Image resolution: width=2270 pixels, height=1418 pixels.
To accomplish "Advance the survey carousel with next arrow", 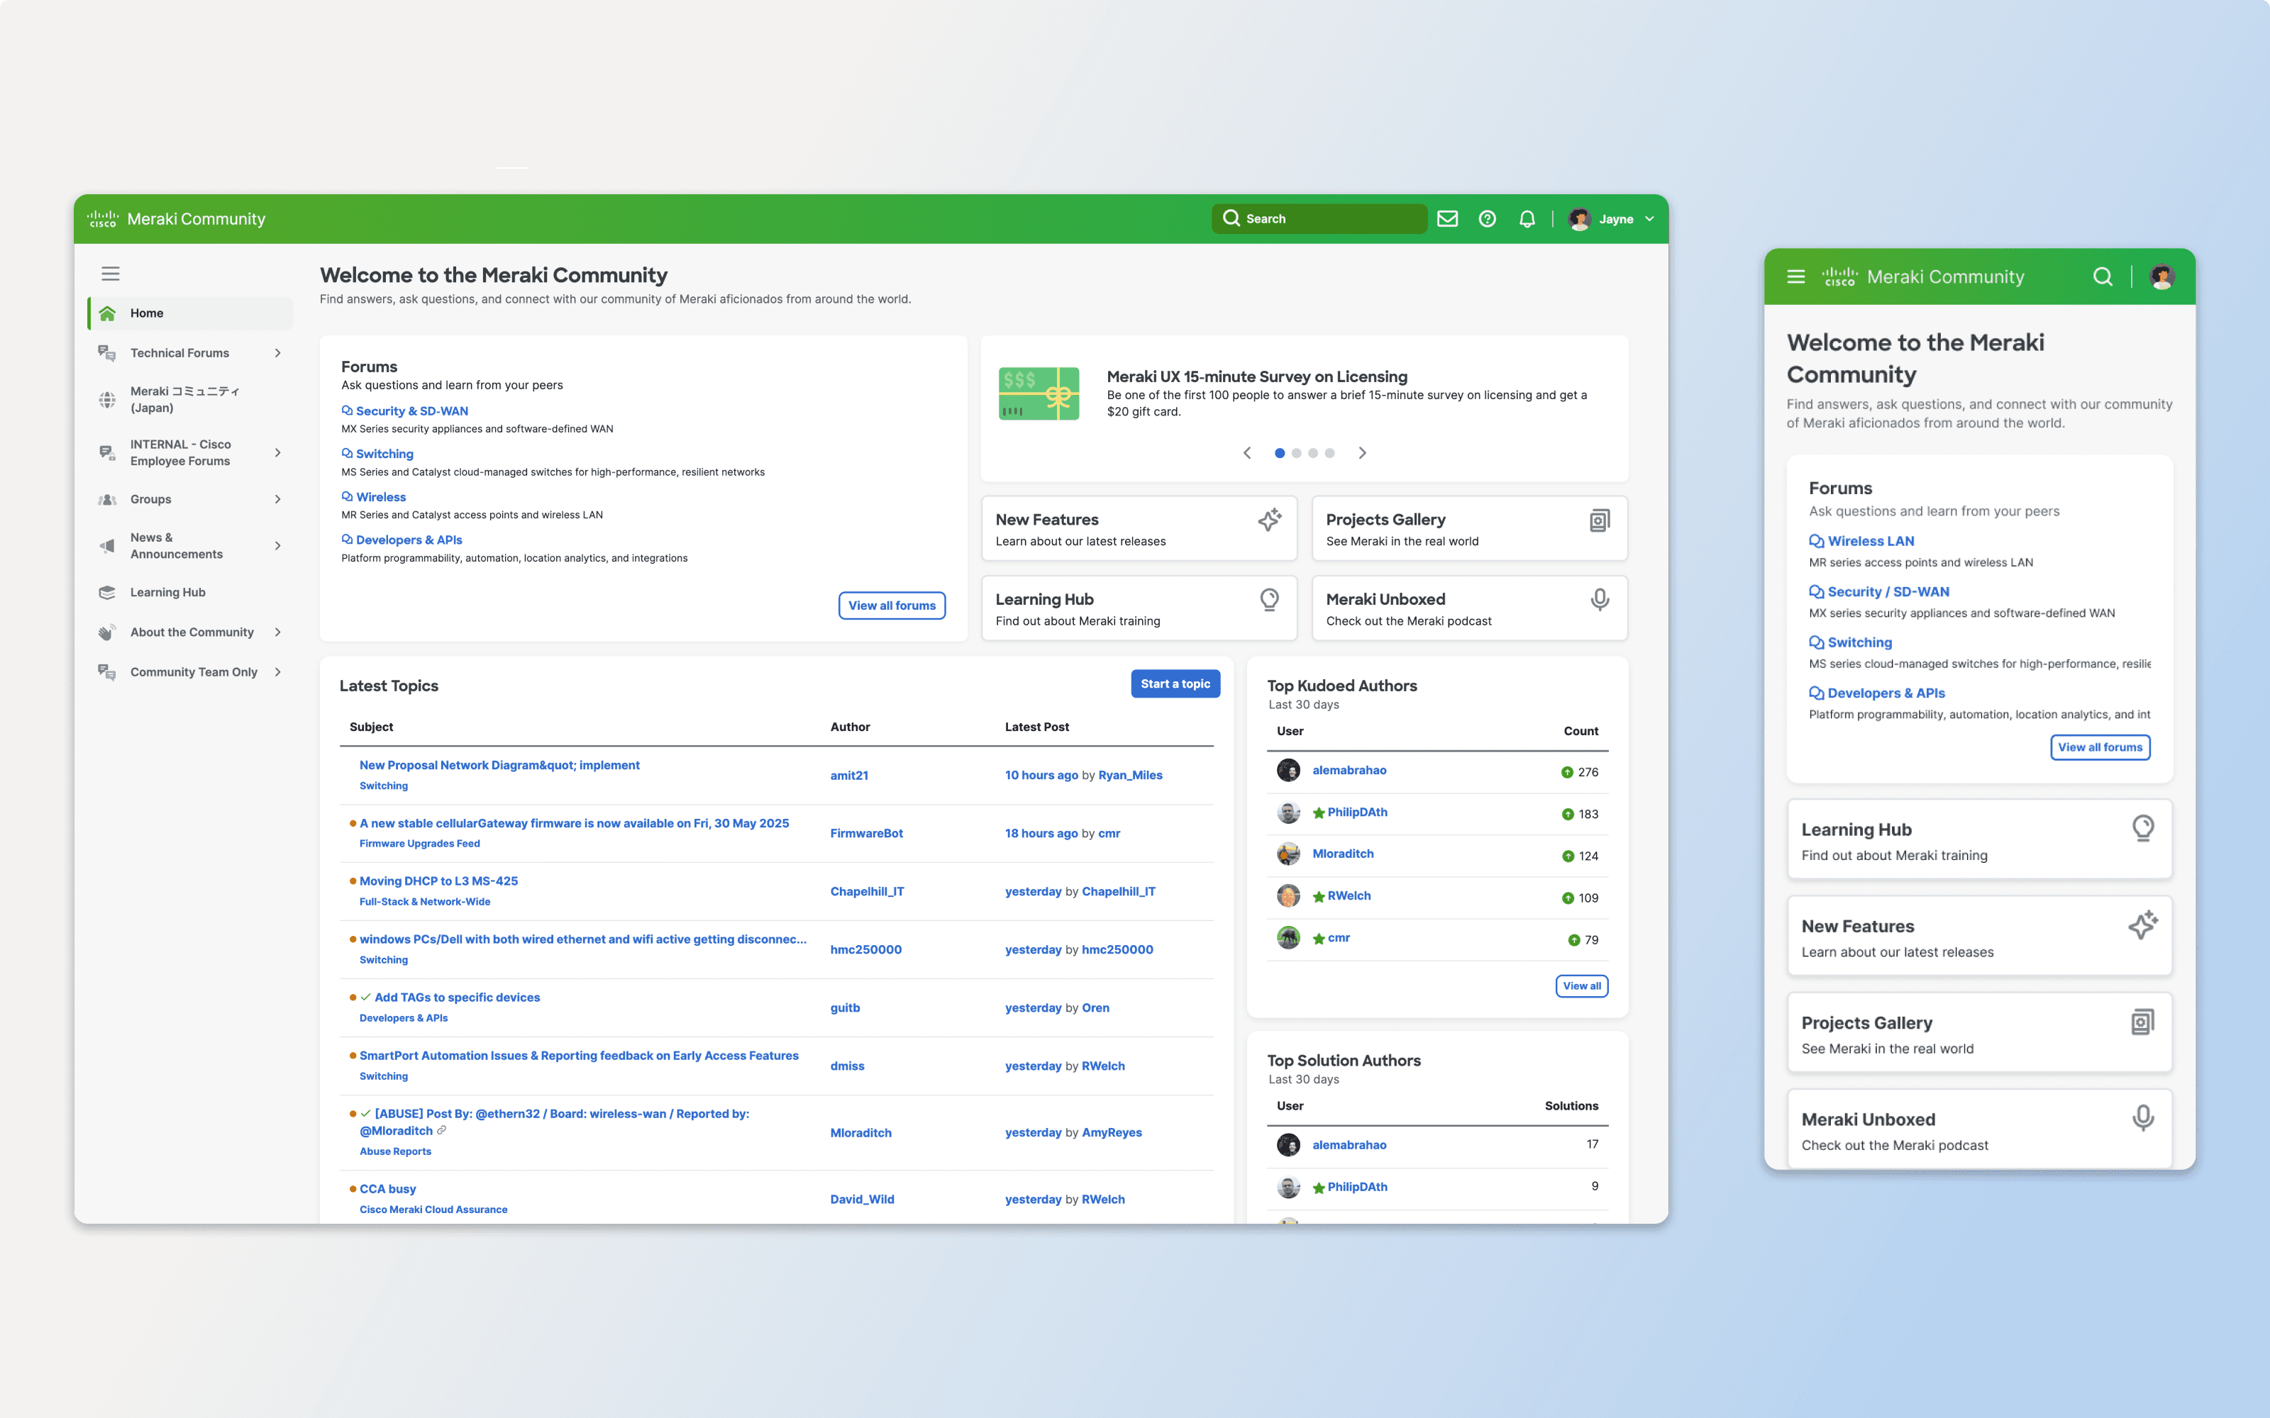I will point(1362,453).
